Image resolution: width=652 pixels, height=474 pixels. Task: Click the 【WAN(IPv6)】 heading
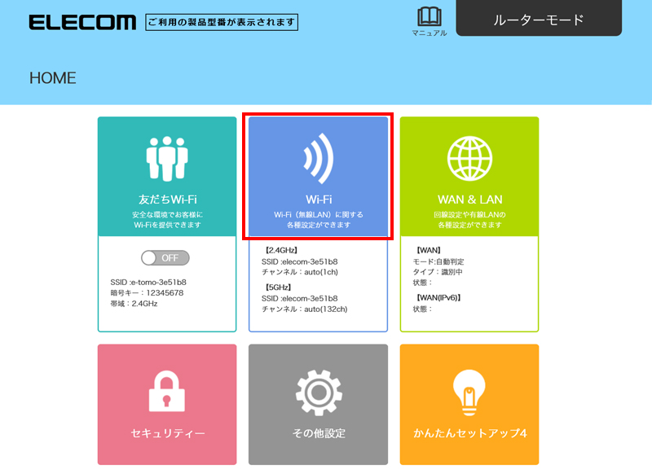pos(438,297)
